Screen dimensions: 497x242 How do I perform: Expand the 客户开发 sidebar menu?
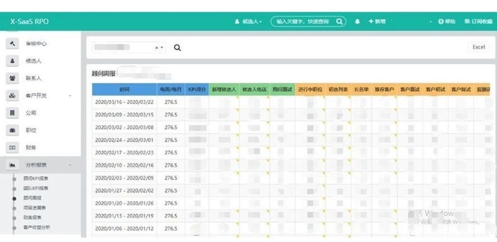[x=70, y=96]
